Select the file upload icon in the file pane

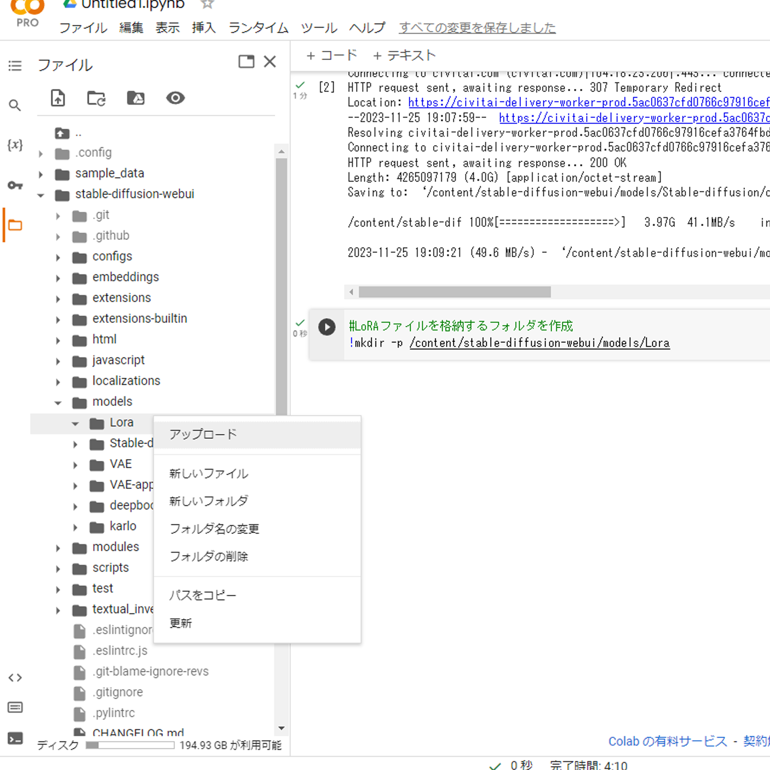[x=57, y=98]
